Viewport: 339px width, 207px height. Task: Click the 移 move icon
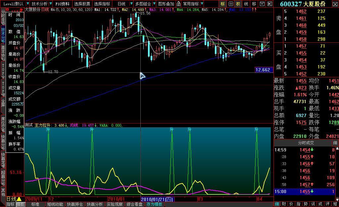[x=254, y=4]
